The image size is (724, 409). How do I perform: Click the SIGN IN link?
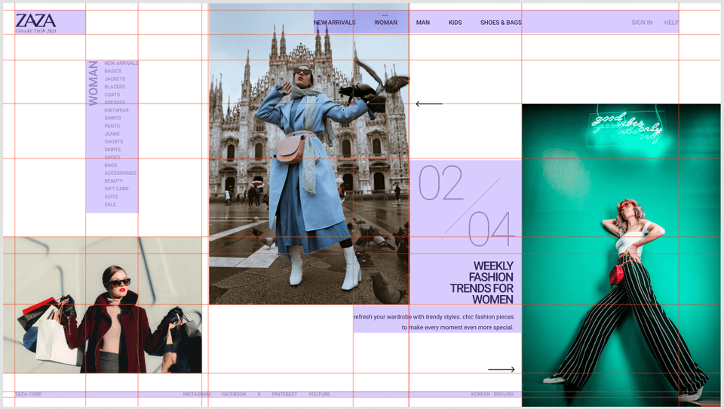643,22
